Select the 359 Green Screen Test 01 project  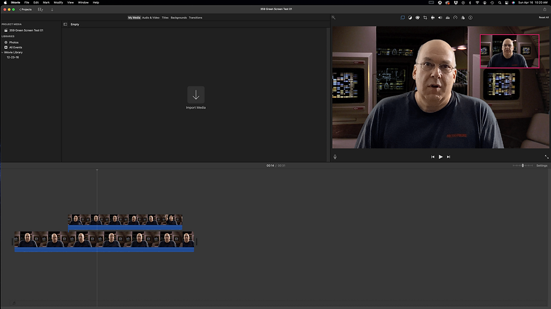[x=26, y=30]
